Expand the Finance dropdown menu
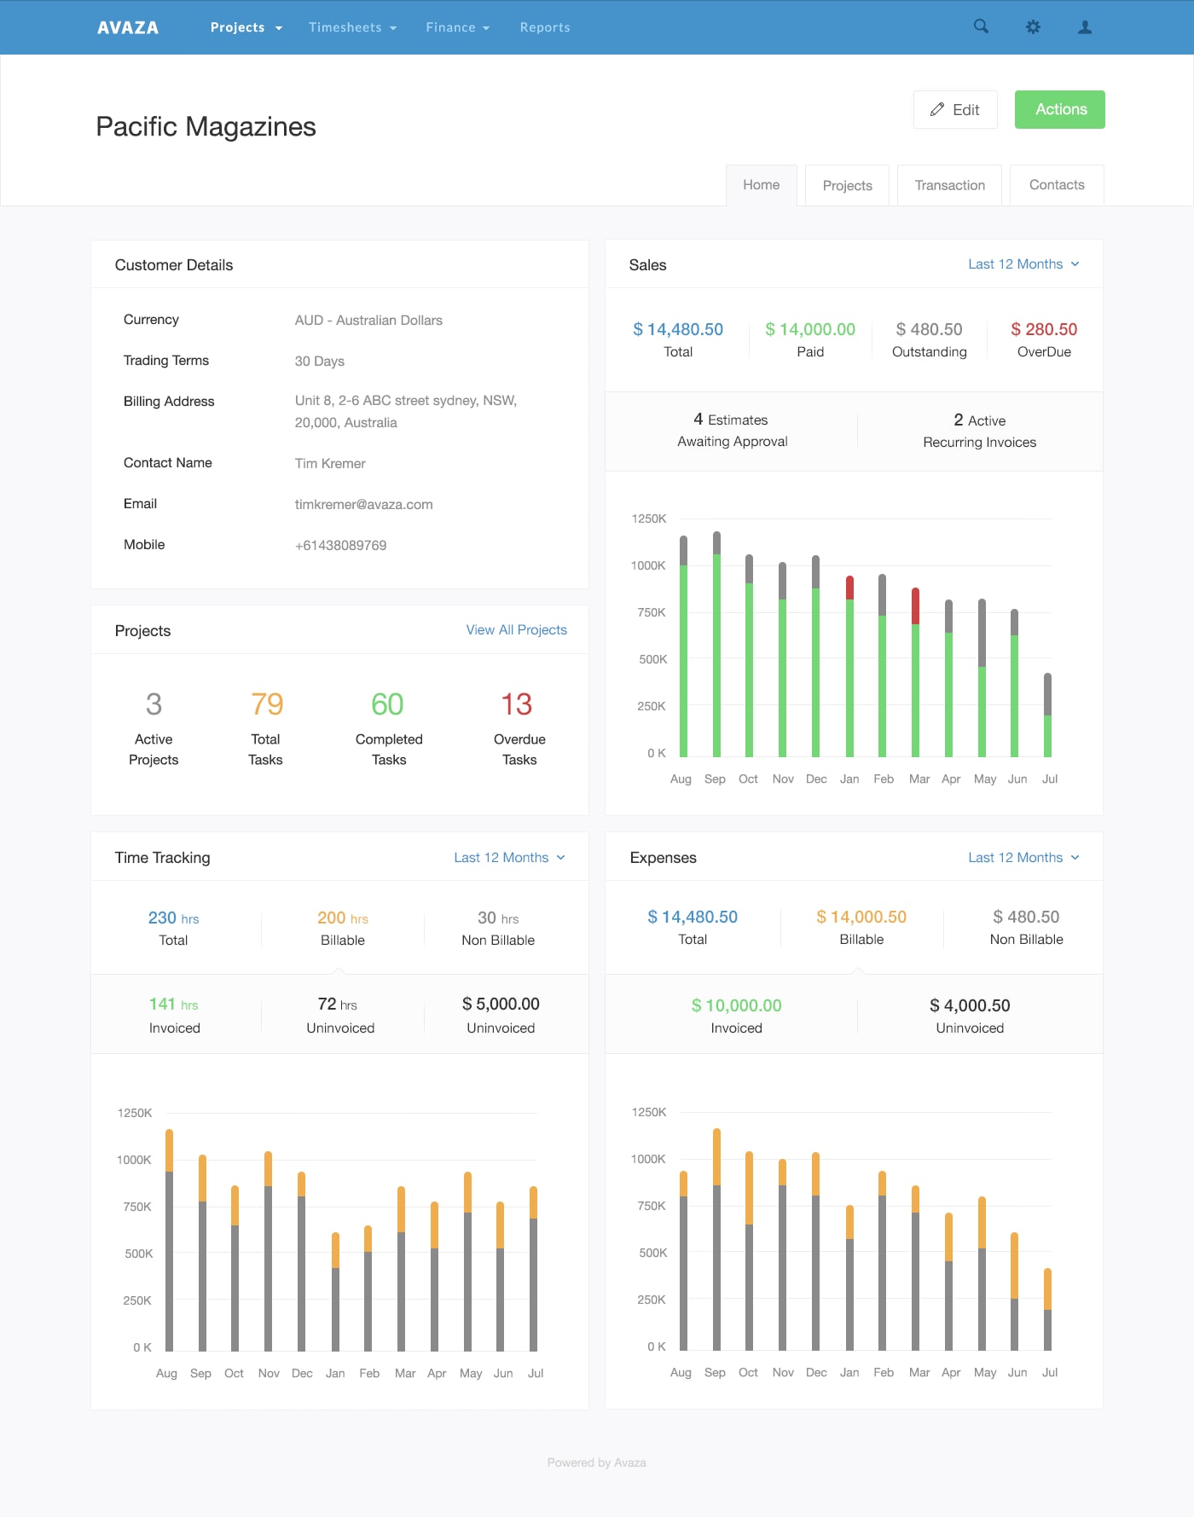Image resolution: width=1194 pixels, height=1517 pixels. click(x=457, y=27)
